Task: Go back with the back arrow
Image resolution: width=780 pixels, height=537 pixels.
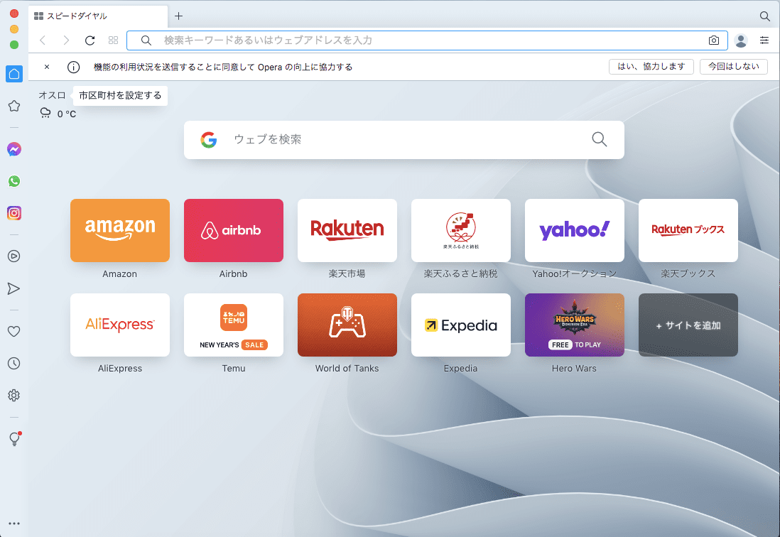Action: pyautogui.click(x=43, y=40)
